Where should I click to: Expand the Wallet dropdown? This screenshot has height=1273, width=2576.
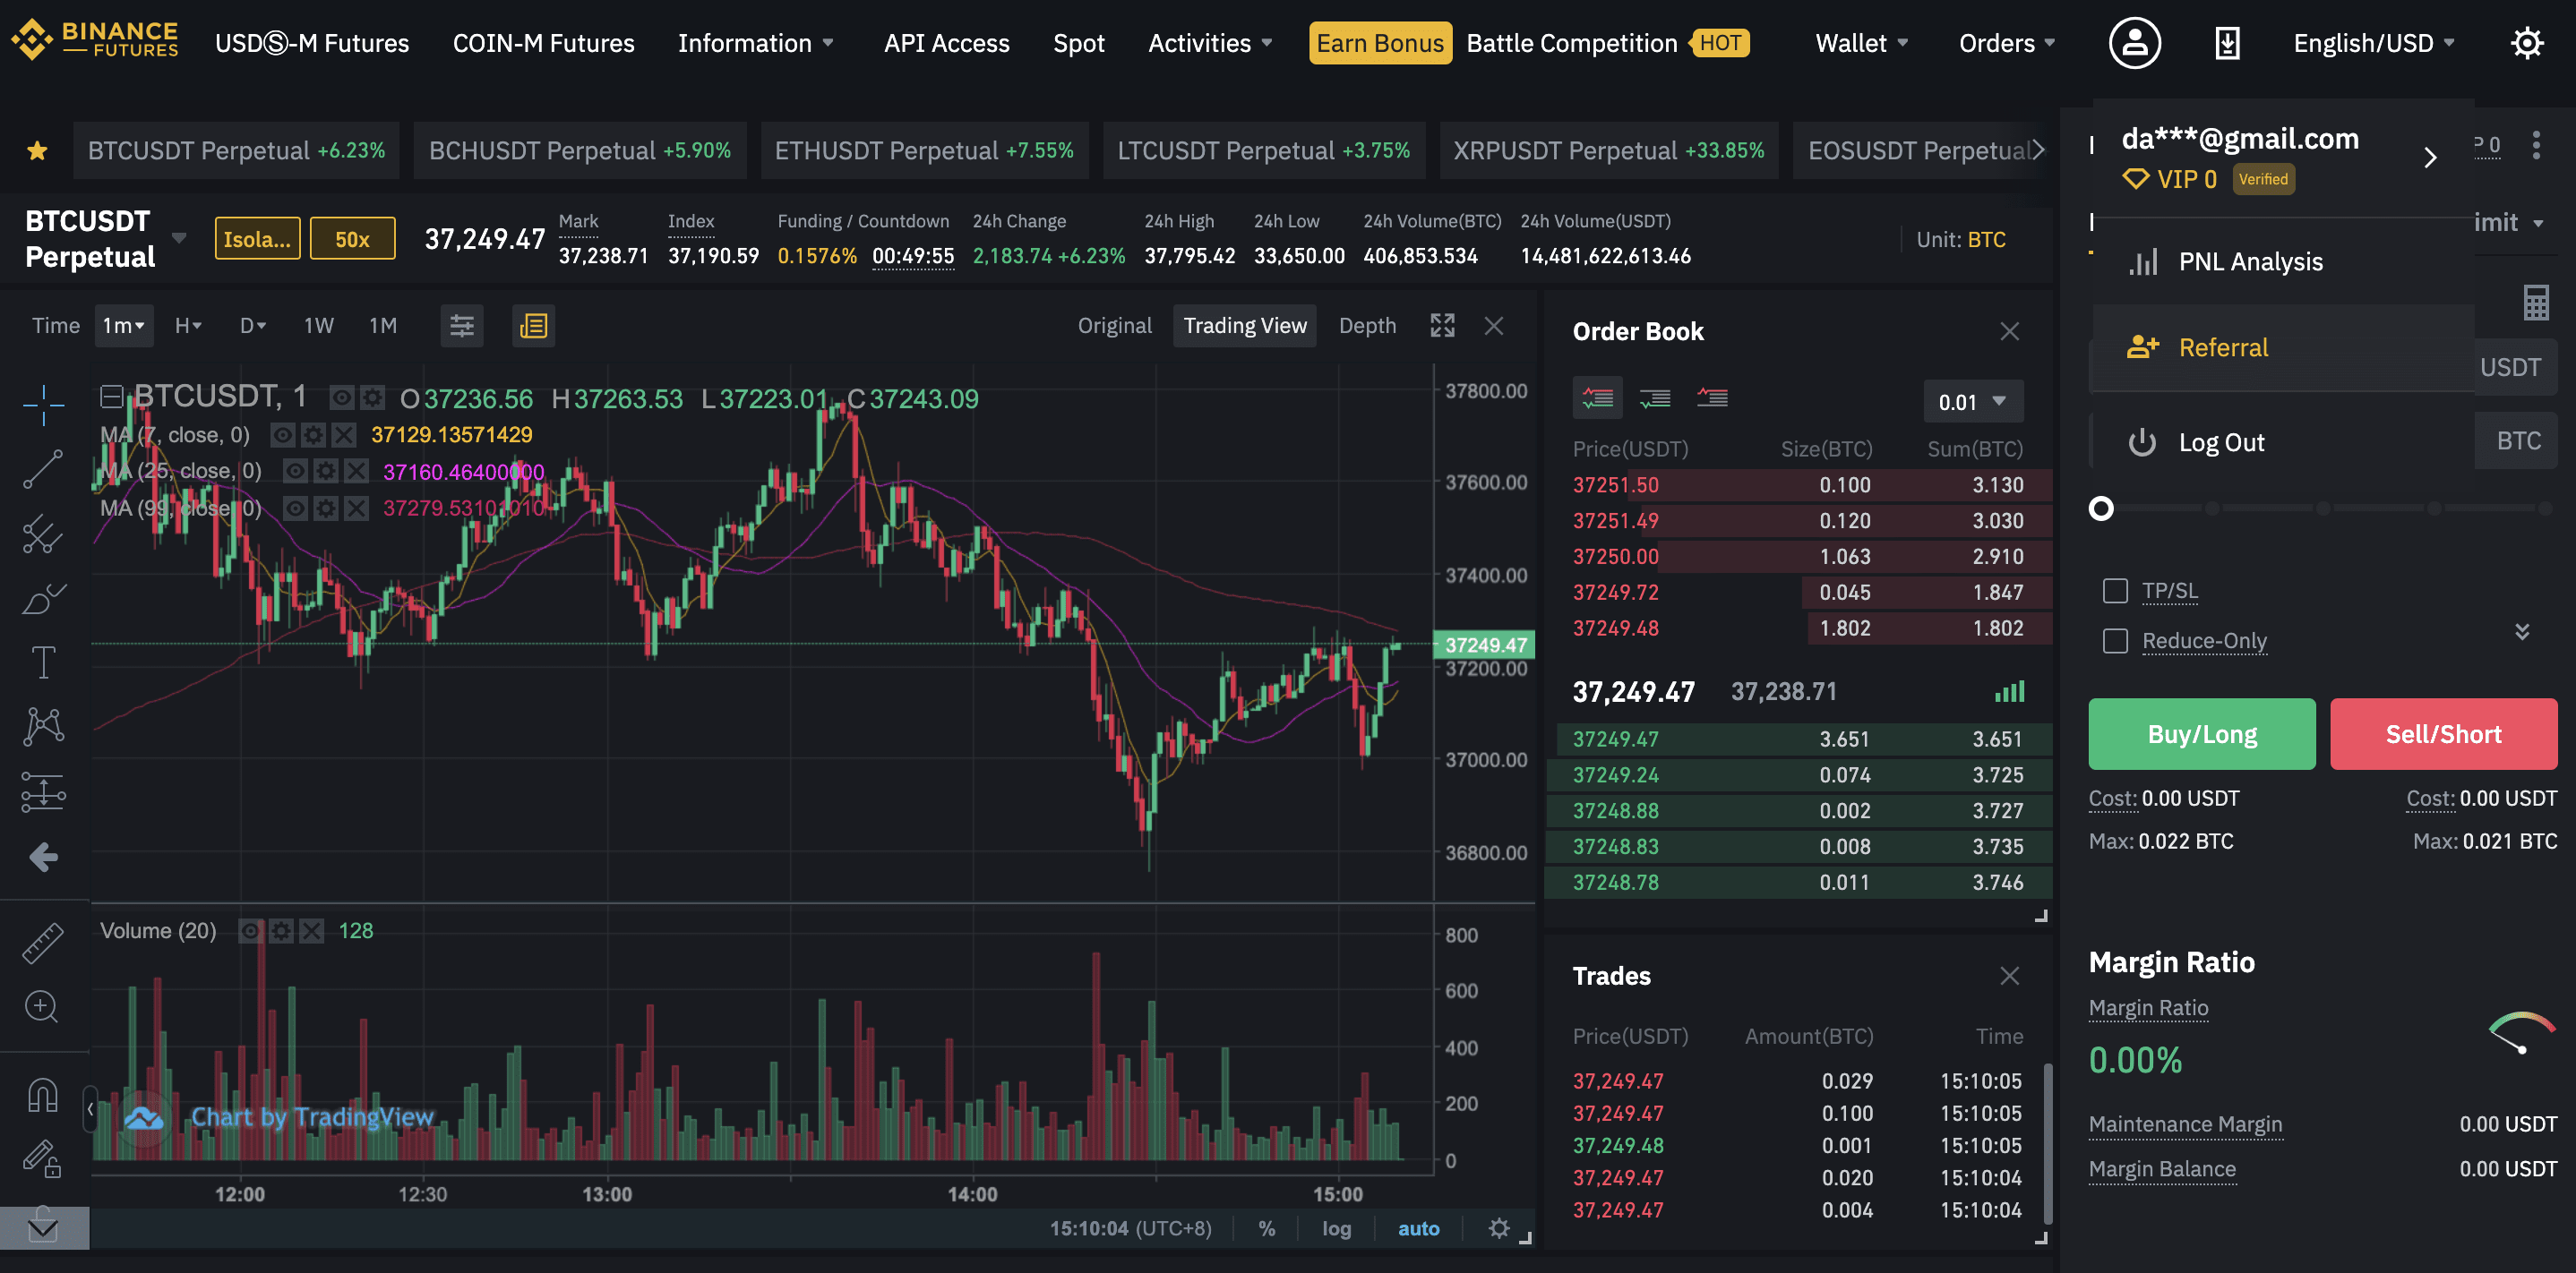click(1861, 43)
